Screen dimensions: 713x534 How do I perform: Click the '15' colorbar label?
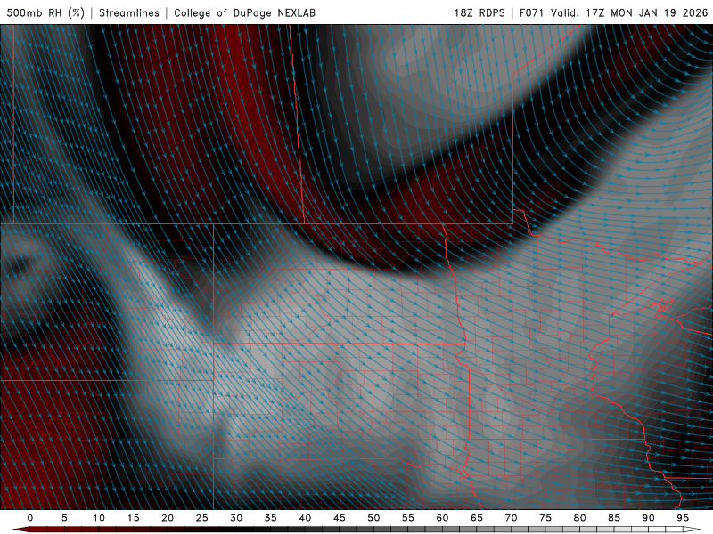[133, 518]
